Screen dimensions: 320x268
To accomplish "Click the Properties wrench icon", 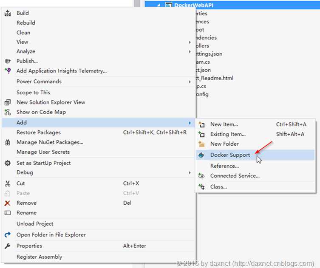I will click(8, 246).
